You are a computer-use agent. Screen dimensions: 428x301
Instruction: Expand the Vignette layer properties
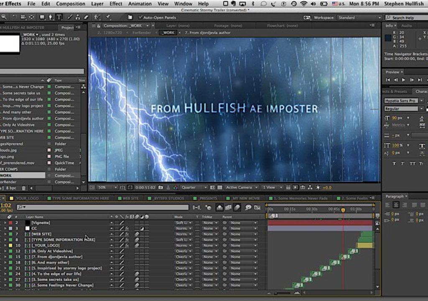click(x=5, y=223)
